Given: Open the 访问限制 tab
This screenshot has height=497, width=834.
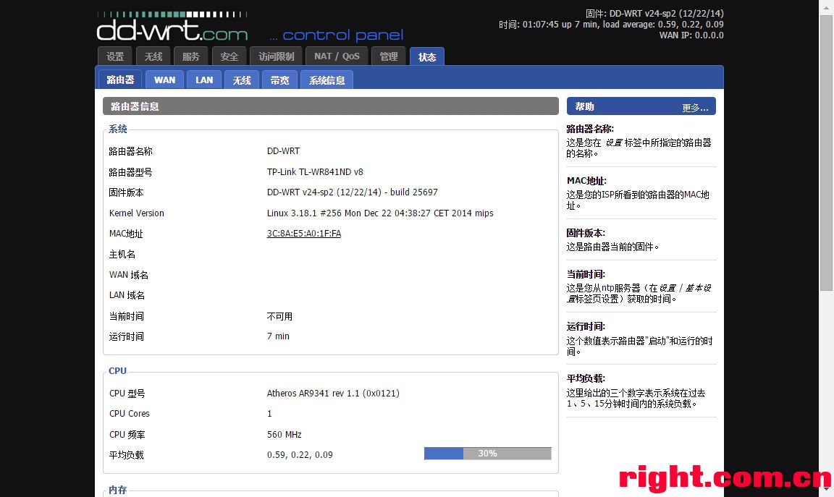Looking at the screenshot, I should point(276,56).
